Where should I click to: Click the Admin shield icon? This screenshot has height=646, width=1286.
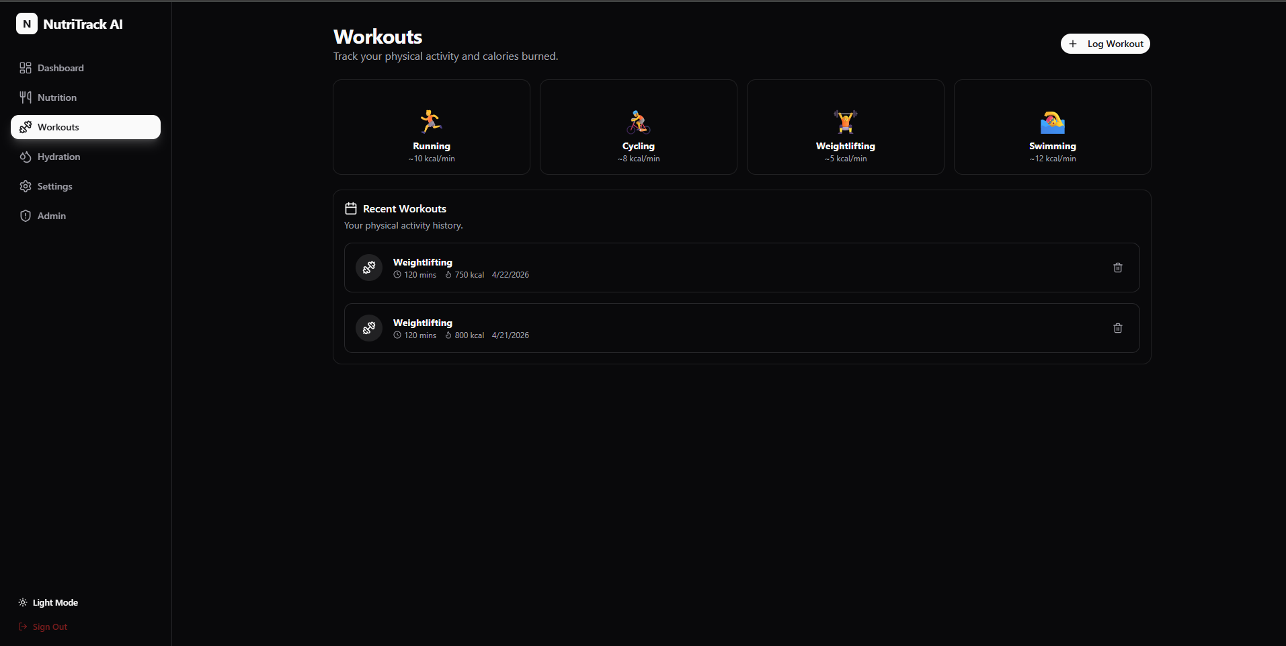26,216
